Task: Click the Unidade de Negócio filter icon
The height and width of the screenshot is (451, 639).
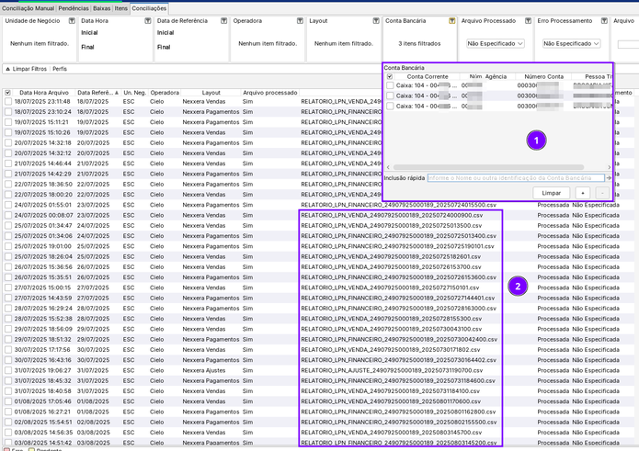Action: 72,20
